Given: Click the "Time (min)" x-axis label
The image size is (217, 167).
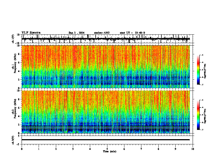Looking at the screenshot, I should point(110,151).
